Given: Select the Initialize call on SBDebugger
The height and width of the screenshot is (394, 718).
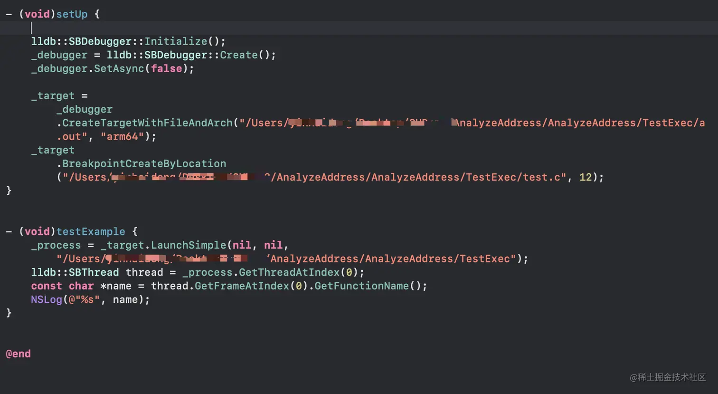Looking at the screenshot, I should [176, 41].
